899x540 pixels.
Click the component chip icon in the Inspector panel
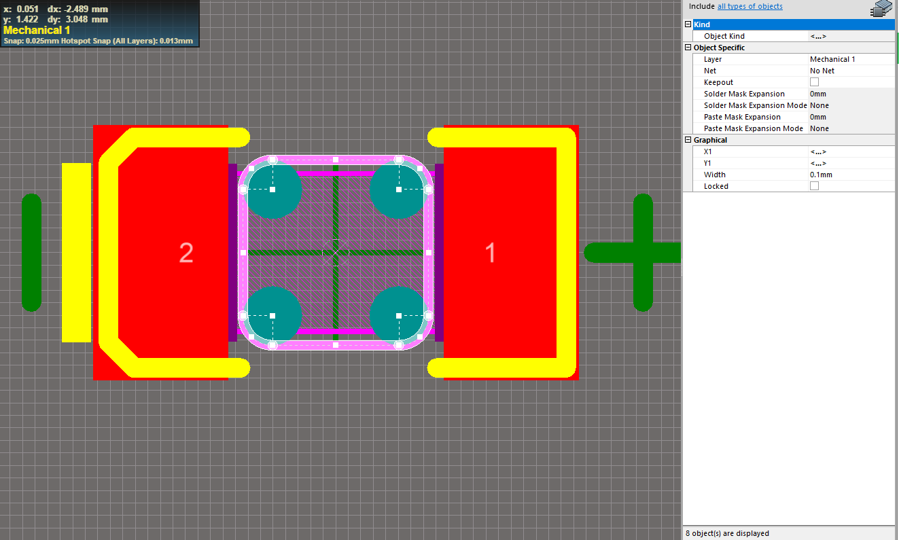click(x=881, y=10)
